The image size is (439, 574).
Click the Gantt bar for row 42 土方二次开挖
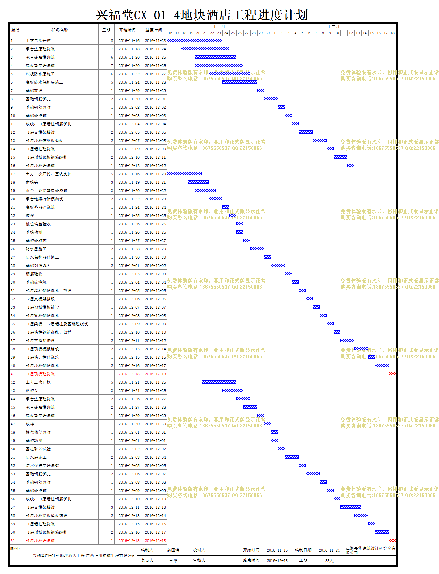pyautogui.click(x=219, y=382)
